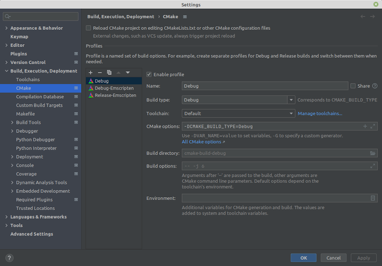Image resolution: width=382 pixels, height=266 pixels.
Task: Expand the Version Control section
Action: [x=6, y=62]
